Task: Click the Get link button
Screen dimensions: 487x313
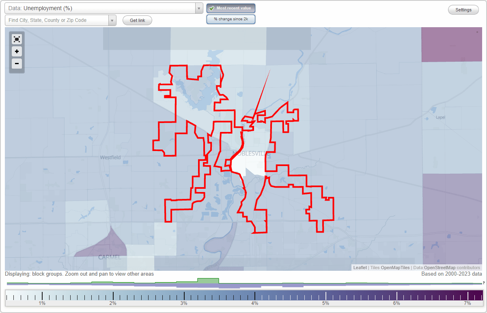Action: point(137,20)
